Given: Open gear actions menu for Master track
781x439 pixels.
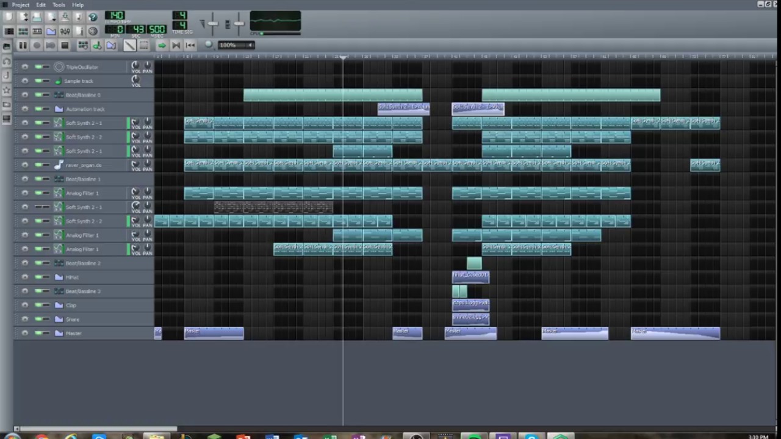Looking at the screenshot, I should click(25, 334).
